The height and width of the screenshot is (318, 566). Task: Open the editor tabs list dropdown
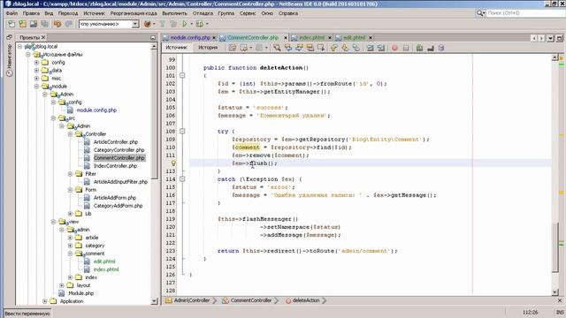coord(550,38)
